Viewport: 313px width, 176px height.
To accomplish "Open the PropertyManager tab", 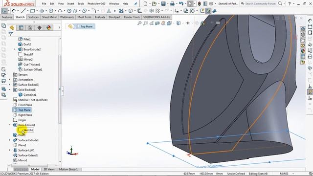I will (21, 27).
